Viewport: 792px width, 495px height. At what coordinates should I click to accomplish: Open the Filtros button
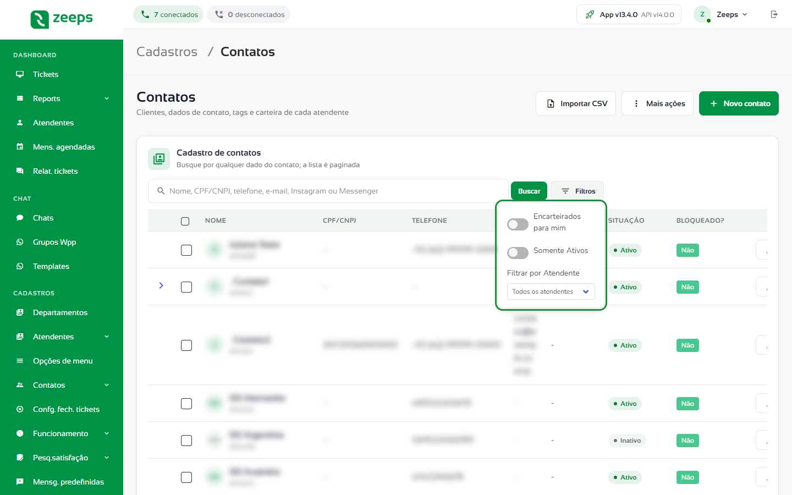pos(577,191)
